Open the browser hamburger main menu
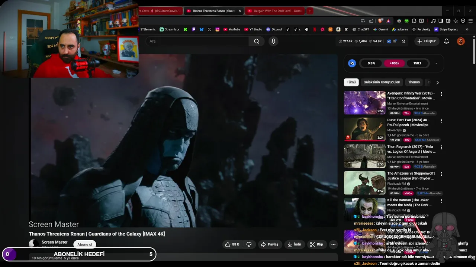The height and width of the screenshot is (267, 476). (x=470, y=21)
